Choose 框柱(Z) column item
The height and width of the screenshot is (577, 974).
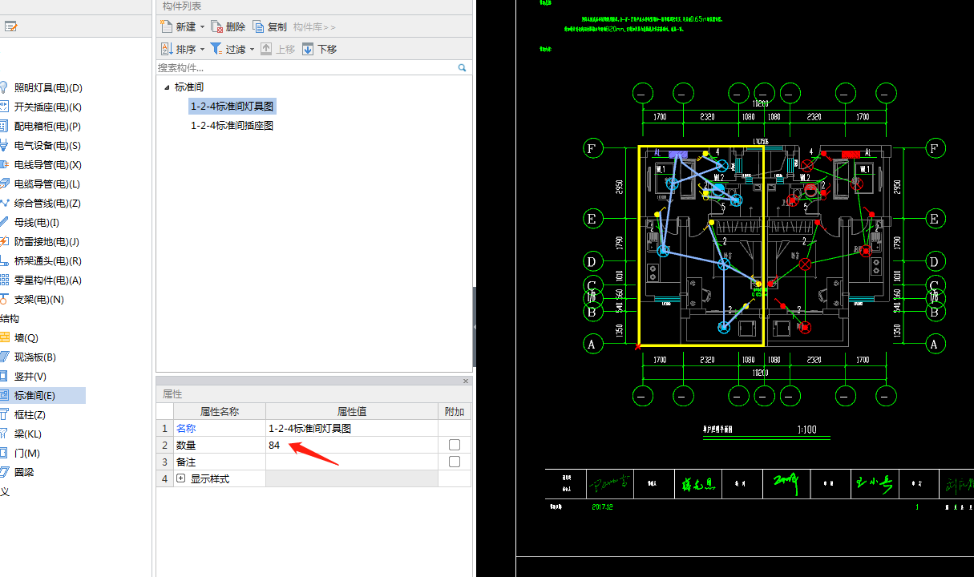pyautogui.click(x=30, y=415)
